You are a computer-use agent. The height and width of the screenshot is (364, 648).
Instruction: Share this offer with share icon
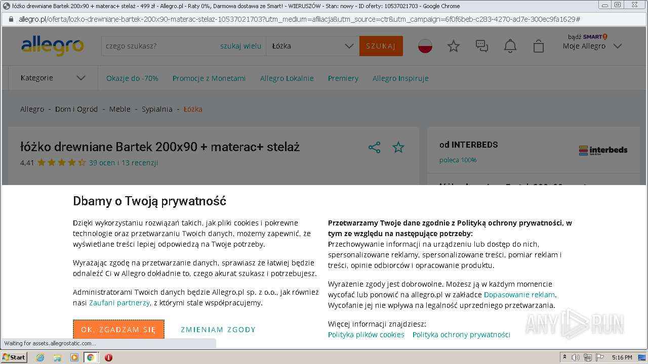point(375,148)
